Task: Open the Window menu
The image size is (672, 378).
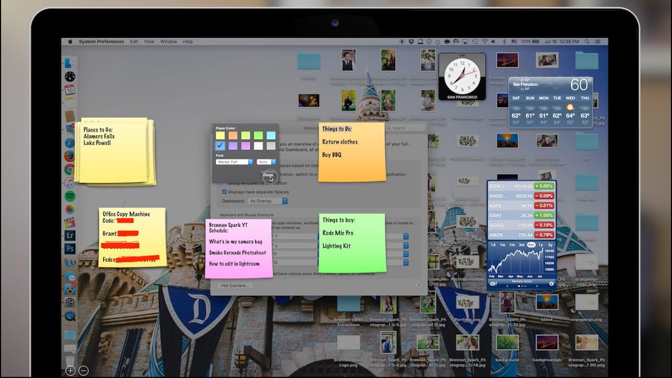Action: [169, 41]
